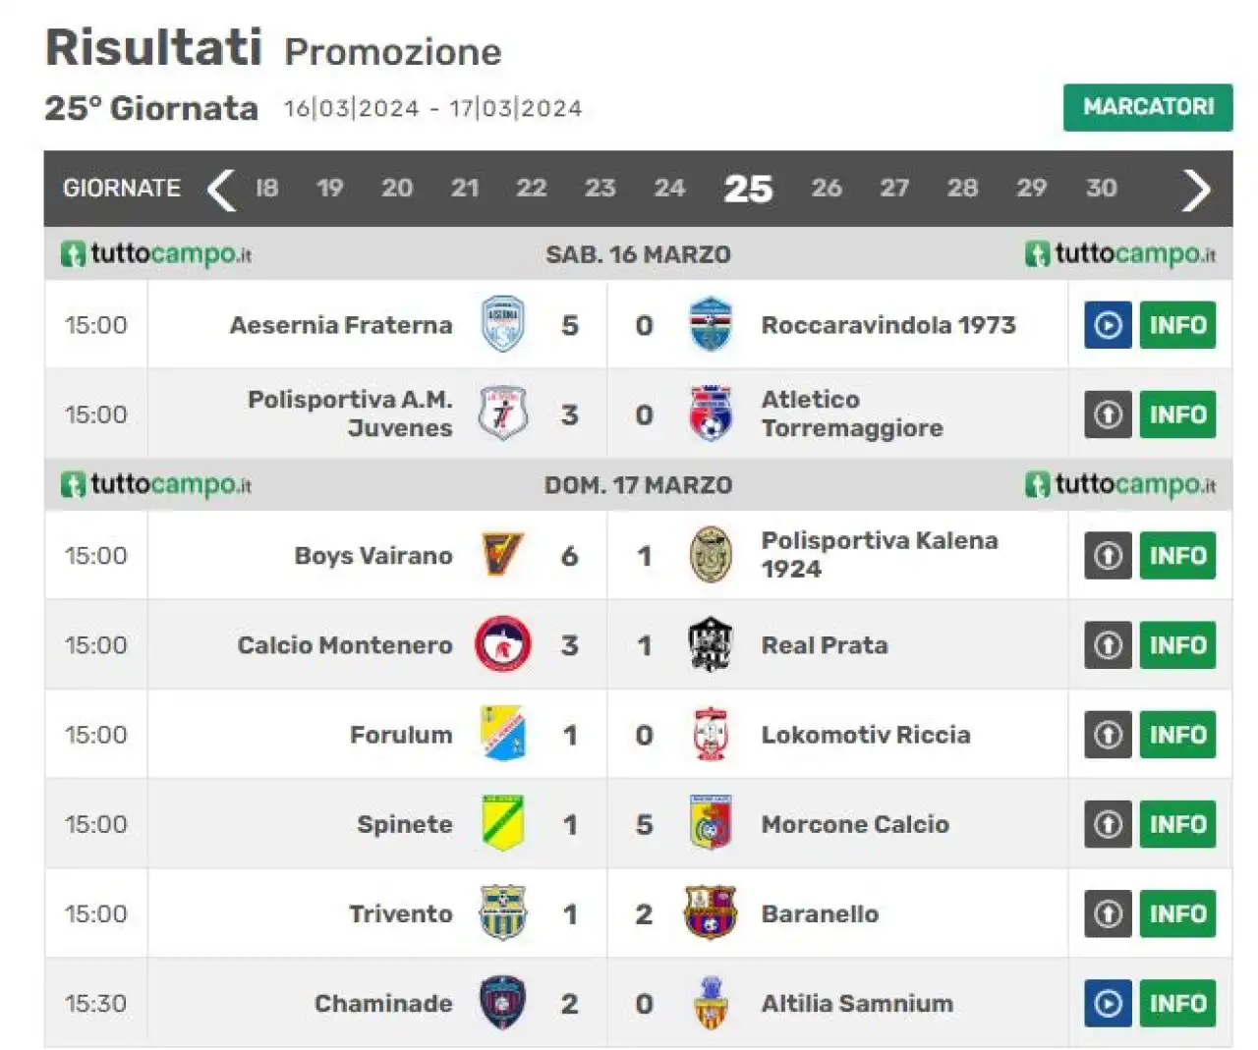1258x1050 pixels.
Task: Click the upload icon for Trivento match
Action: [1108, 914]
